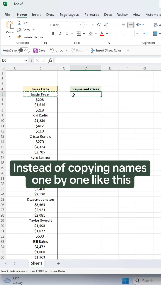Open weather widget 75°F Cloudy
This screenshot has width=161, height=285.
coord(13,280)
